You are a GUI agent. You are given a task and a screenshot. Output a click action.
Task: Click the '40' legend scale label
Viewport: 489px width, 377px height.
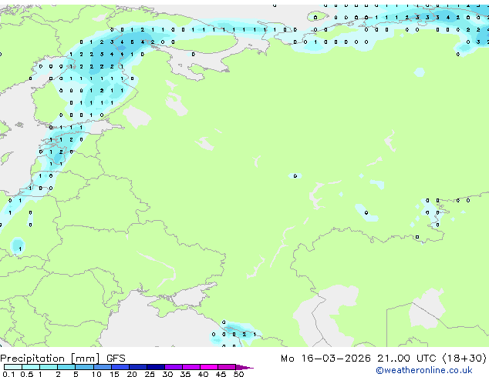click(203, 374)
